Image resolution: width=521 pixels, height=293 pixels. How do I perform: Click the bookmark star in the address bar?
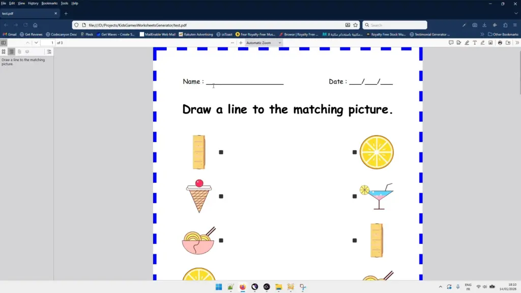coord(355,24)
